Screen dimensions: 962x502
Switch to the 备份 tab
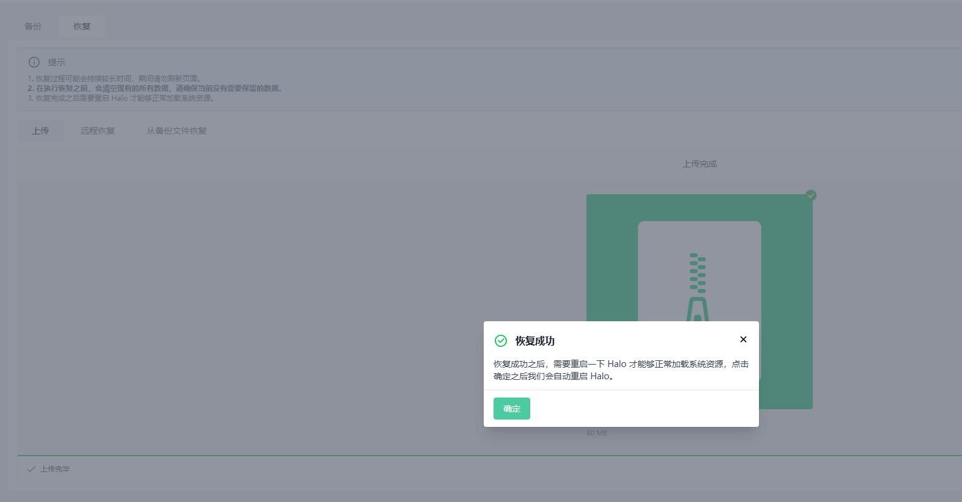33,26
